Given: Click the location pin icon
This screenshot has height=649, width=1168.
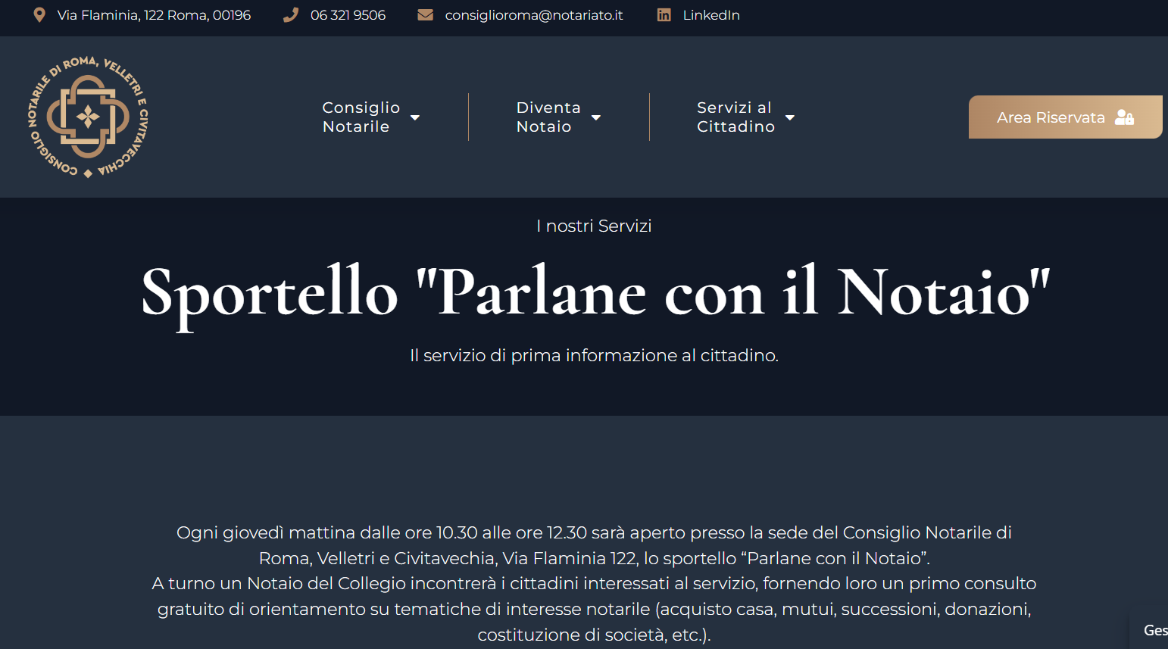Looking at the screenshot, I should pyautogui.click(x=39, y=15).
